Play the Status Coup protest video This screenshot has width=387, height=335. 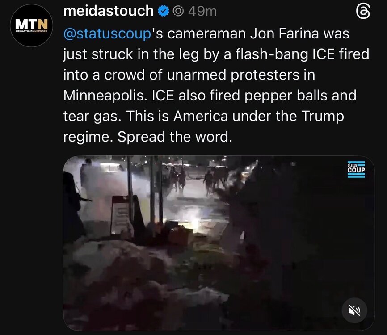[x=219, y=243]
